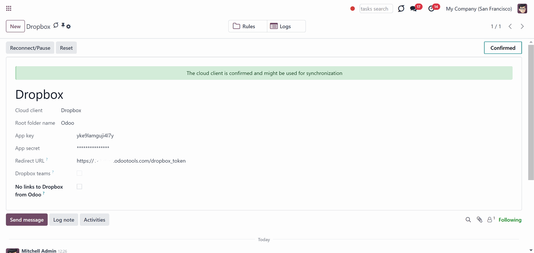
Task: Click the round icon beside tasks search
Action: [x=401, y=9]
